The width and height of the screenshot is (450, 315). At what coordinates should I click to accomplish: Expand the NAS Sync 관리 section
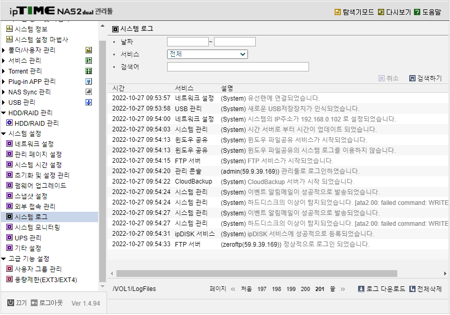4,92
